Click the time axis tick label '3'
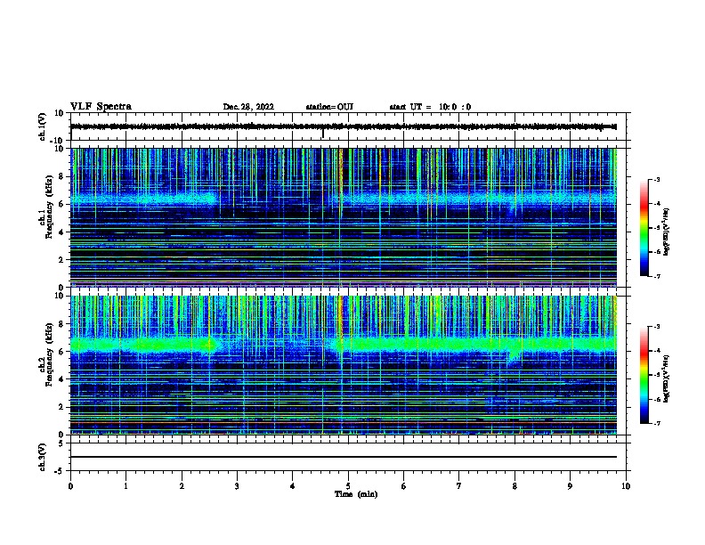This screenshot has height=545, width=705. point(237,486)
